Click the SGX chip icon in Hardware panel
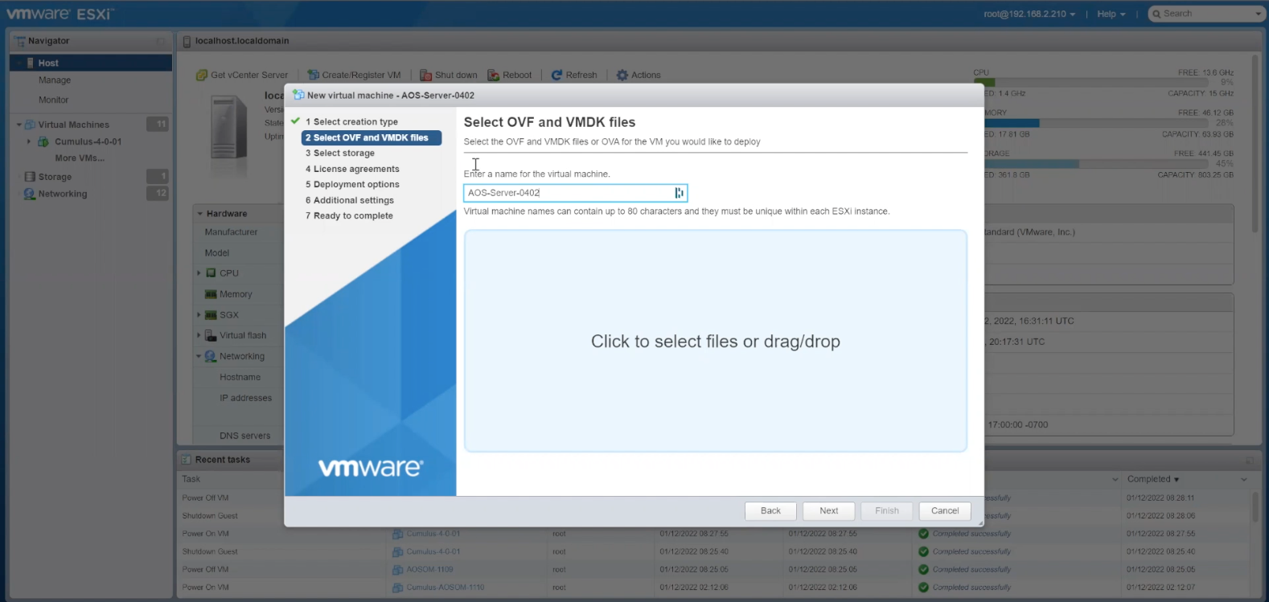This screenshot has width=1269, height=602. coord(211,315)
